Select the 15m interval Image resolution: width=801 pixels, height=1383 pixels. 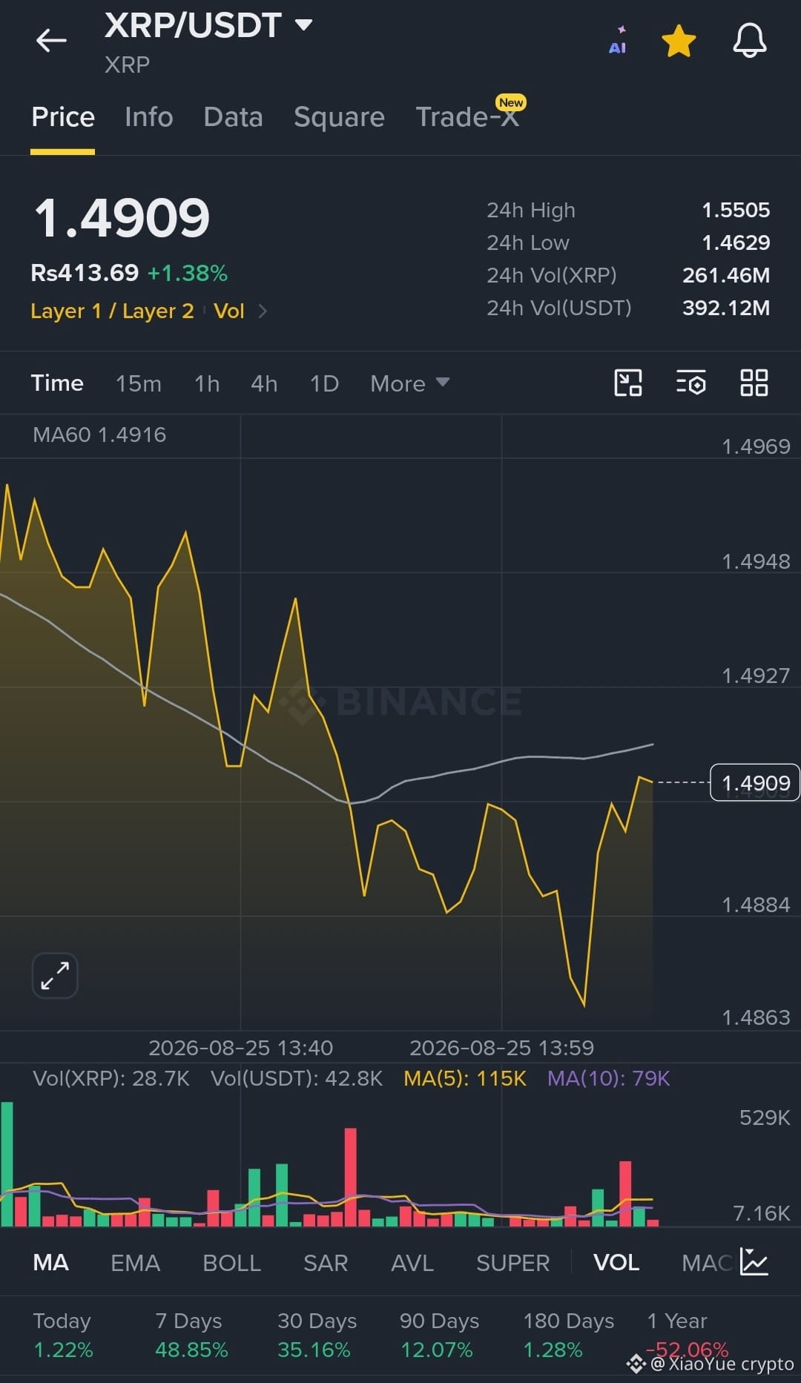[x=139, y=383]
